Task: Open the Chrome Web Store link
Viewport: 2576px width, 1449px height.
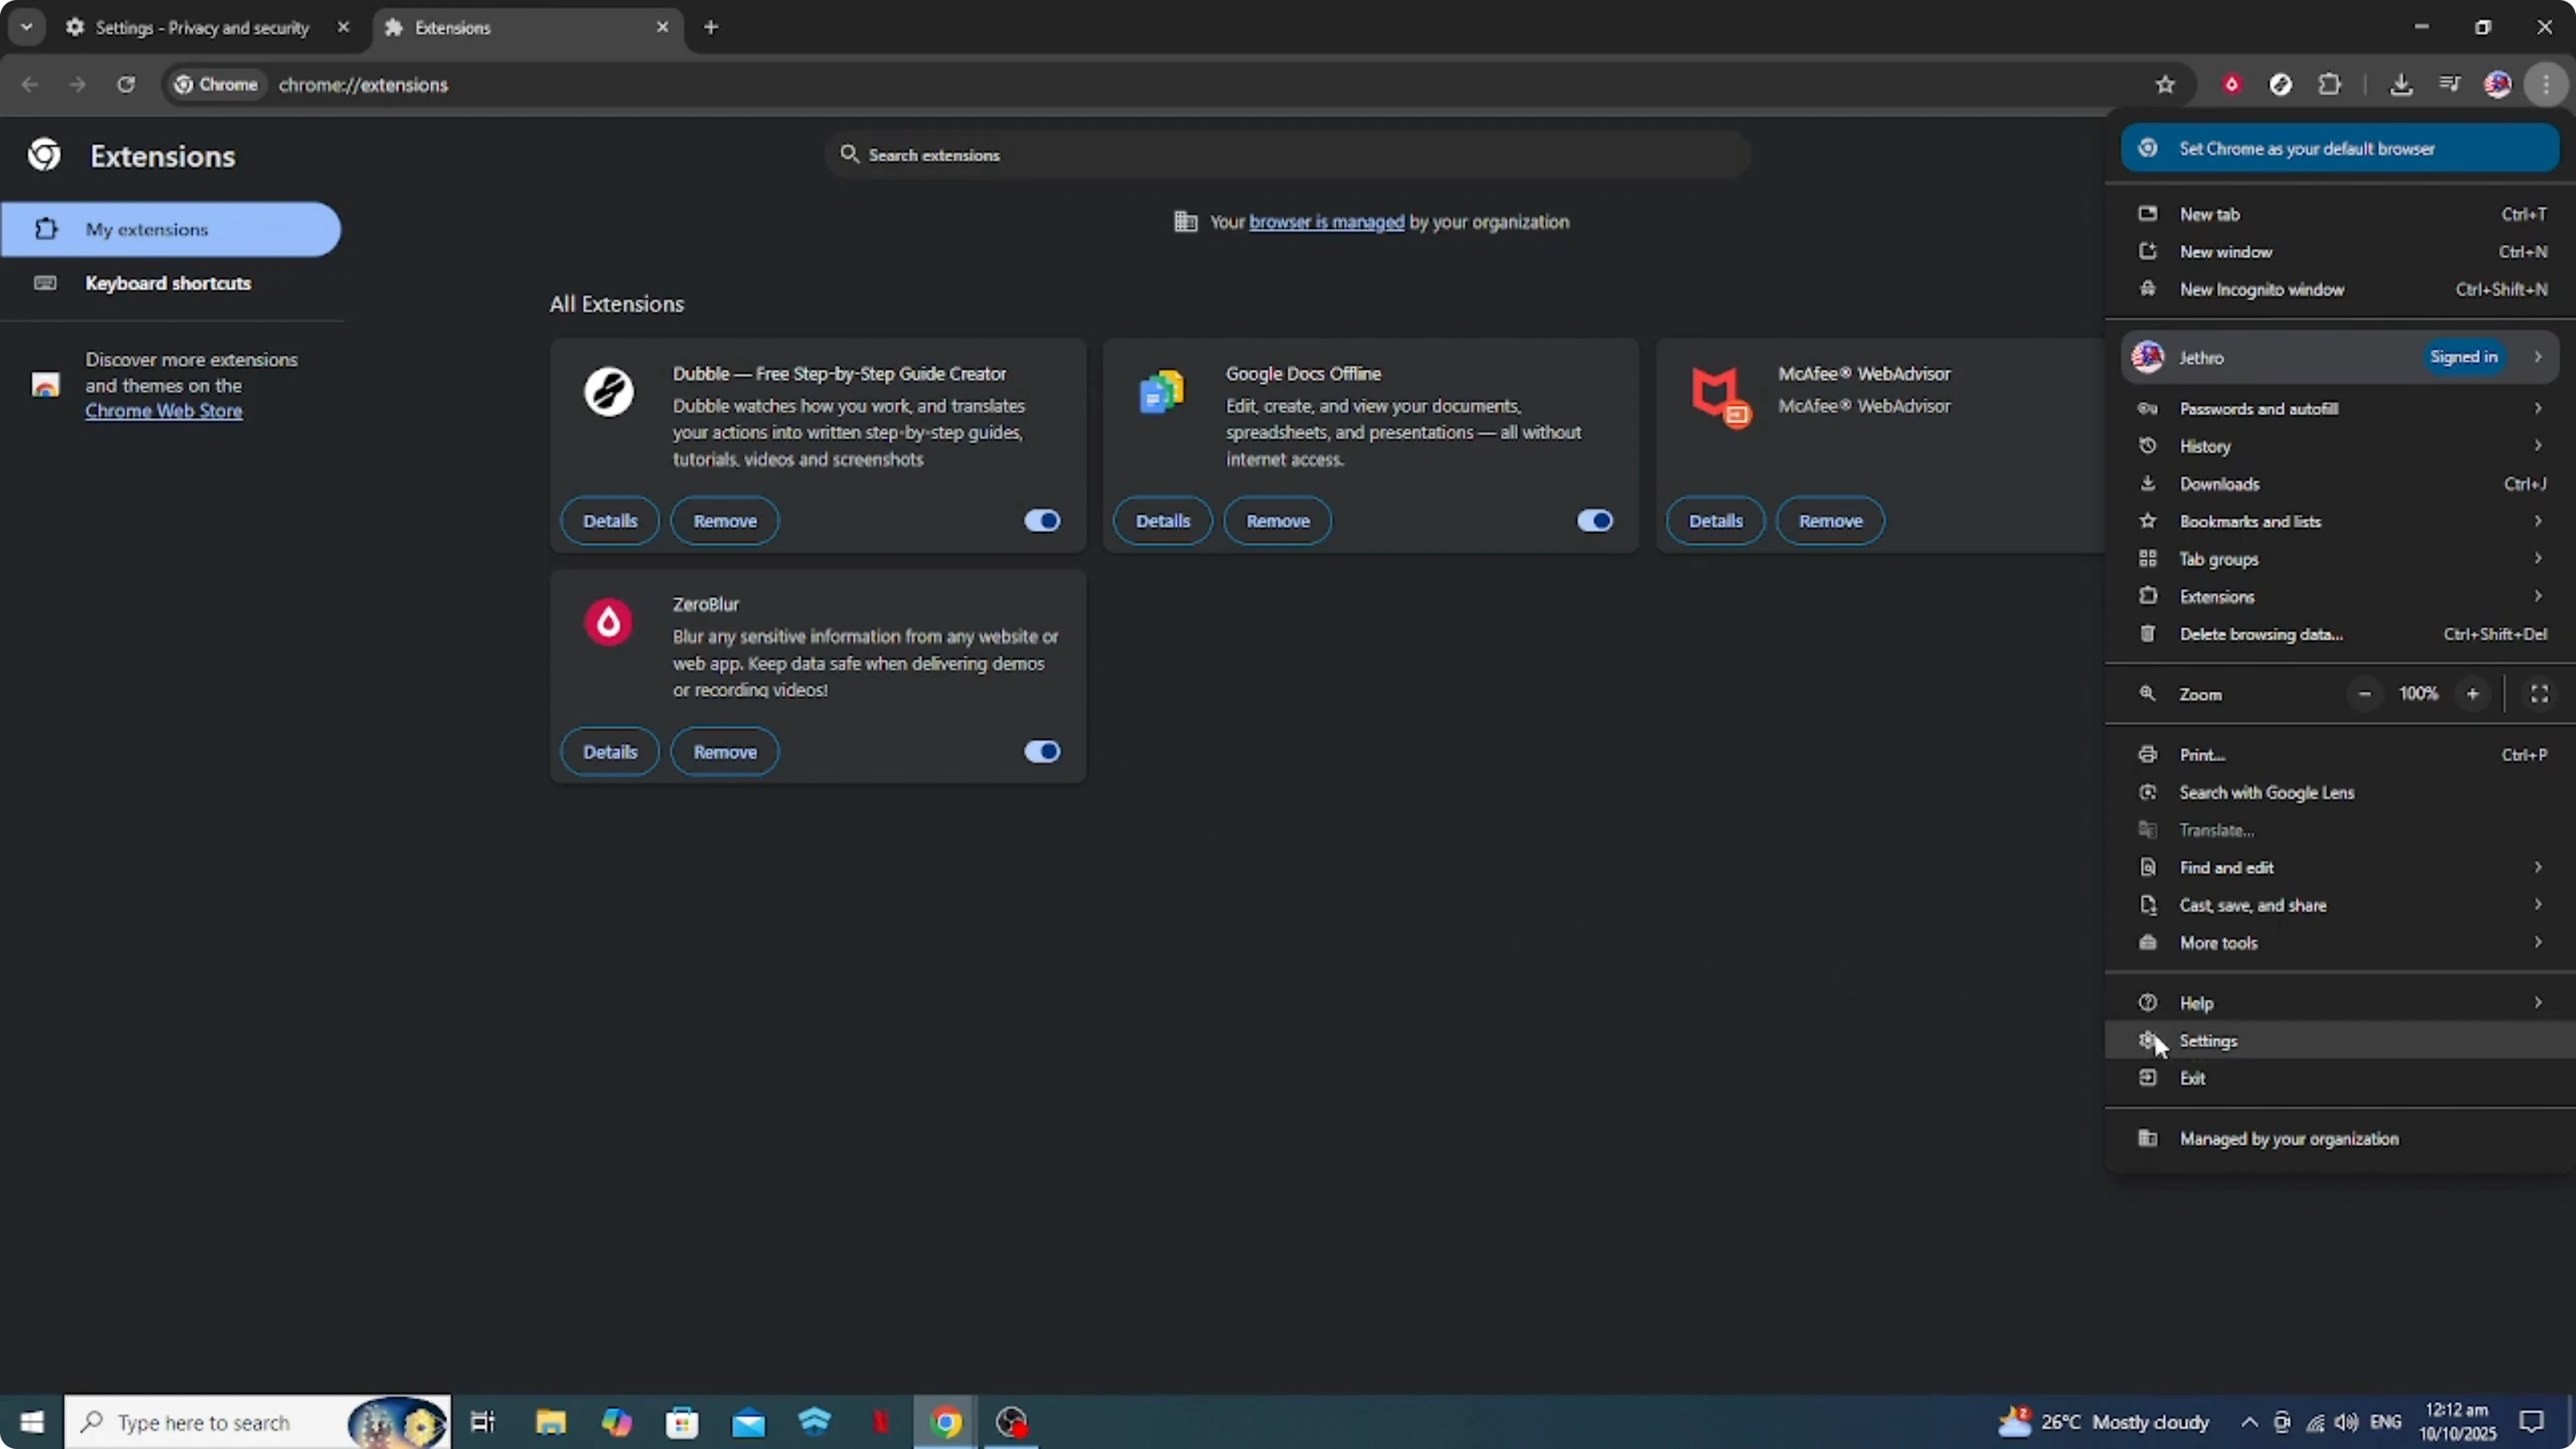Action: click(164, 411)
